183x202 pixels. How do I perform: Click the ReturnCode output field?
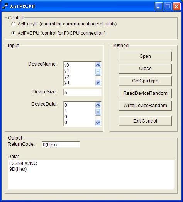(x=61, y=145)
